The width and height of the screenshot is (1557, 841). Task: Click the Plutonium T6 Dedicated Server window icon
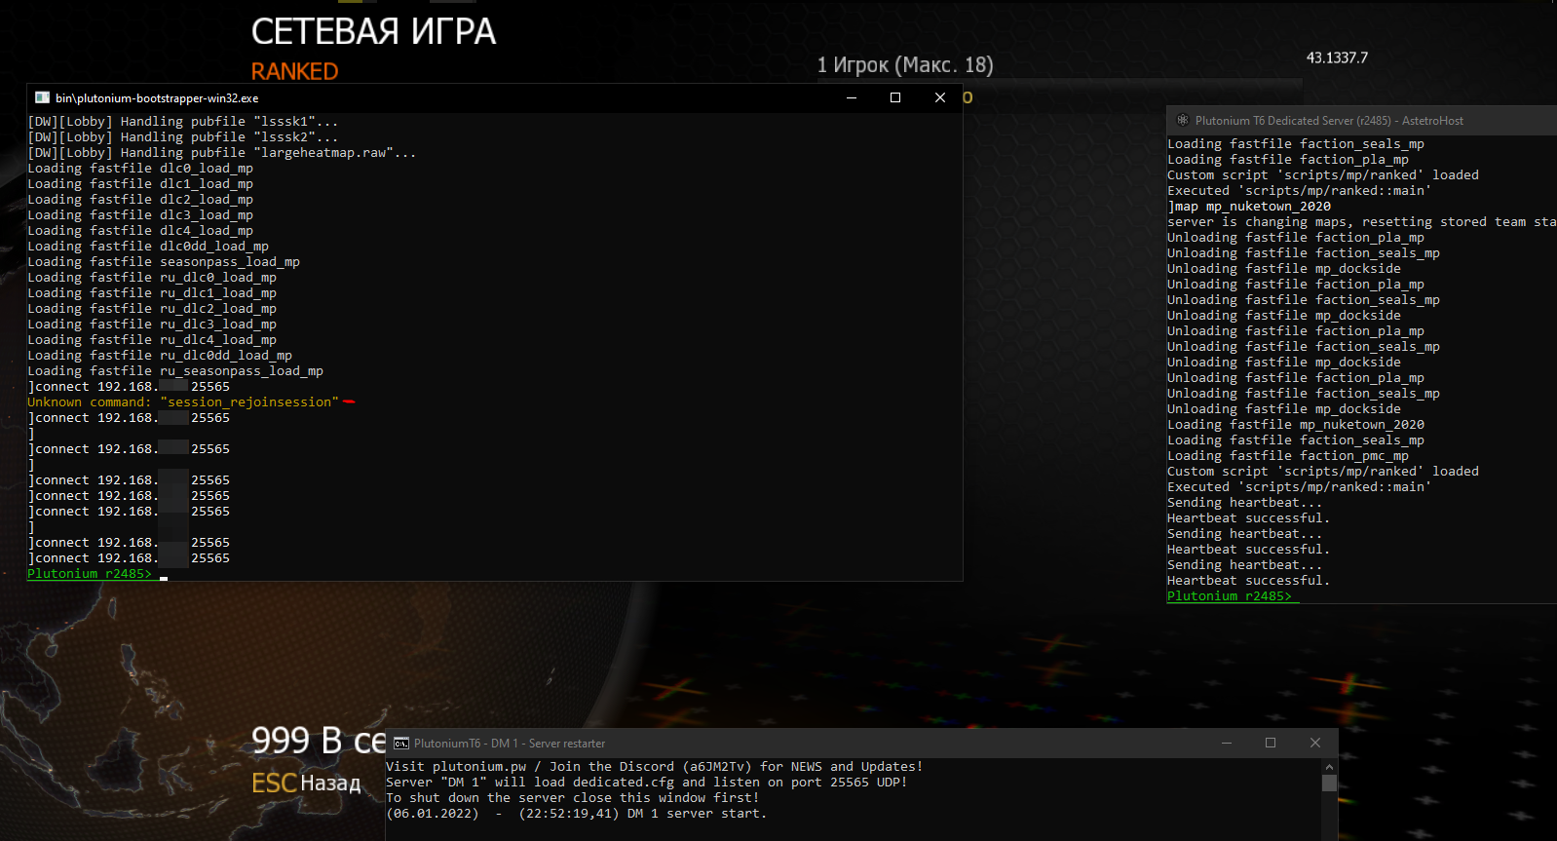pos(1183,121)
